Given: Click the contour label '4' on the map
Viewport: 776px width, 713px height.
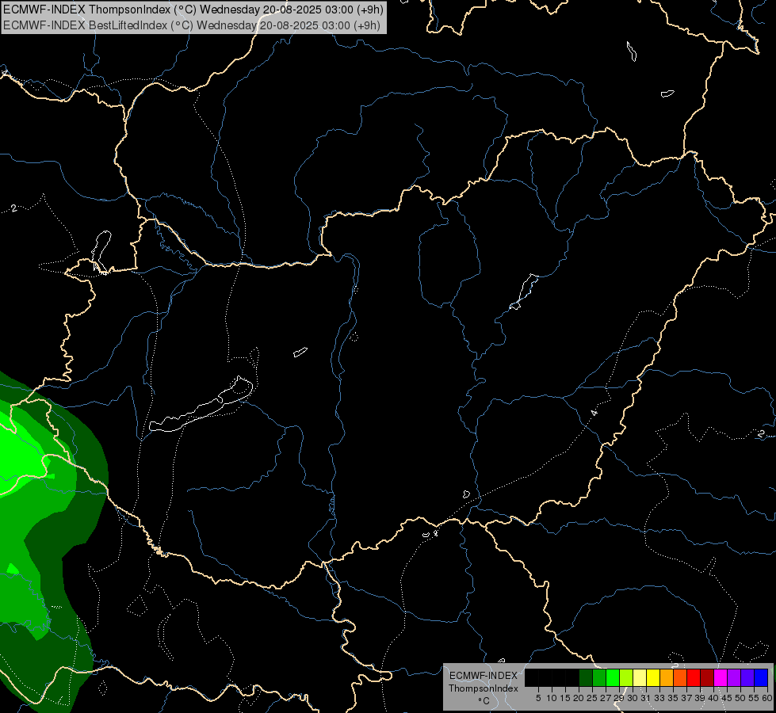Looking at the screenshot, I should (x=594, y=413).
